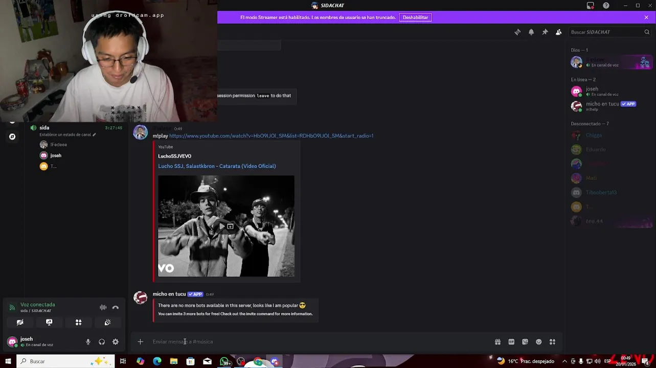Mute the microphone in the user panel
Image resolution: width=656 pixels, height=368 pixels.
[x=88, y=342]
